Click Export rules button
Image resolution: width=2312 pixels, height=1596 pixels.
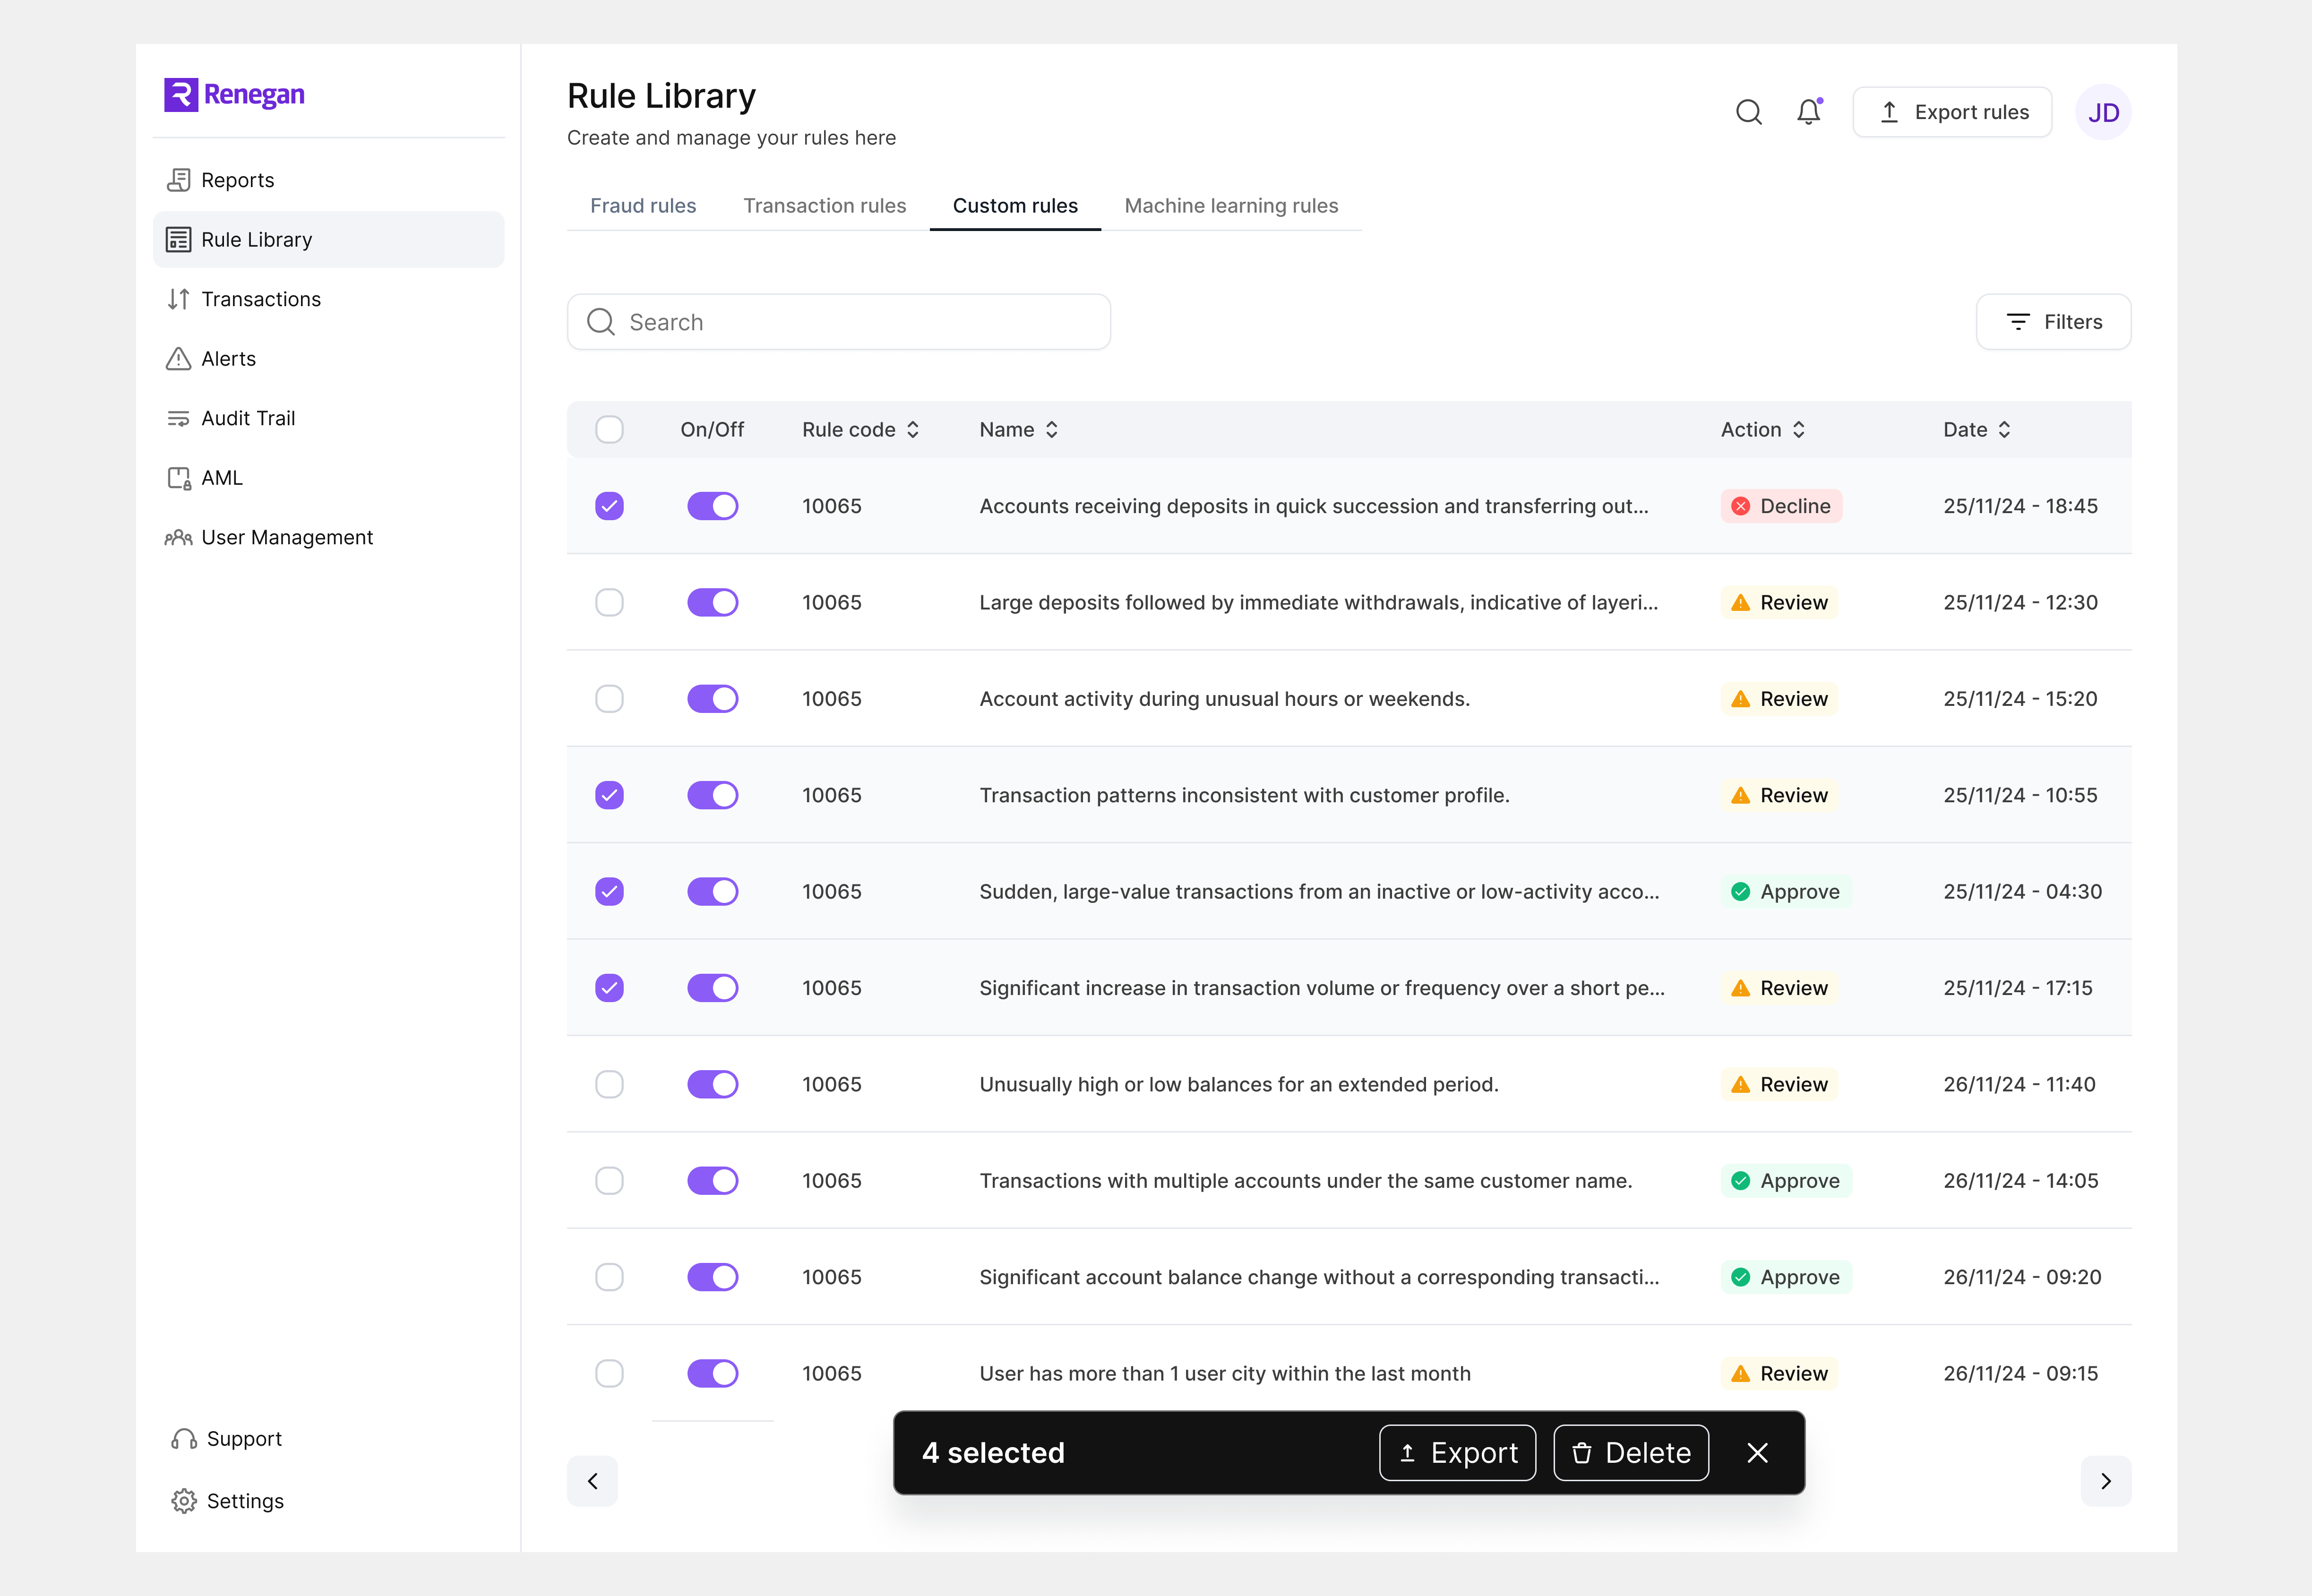1952,112
